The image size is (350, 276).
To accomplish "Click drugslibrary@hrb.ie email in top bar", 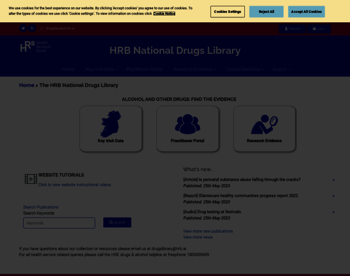I will [x=60, y=29].
